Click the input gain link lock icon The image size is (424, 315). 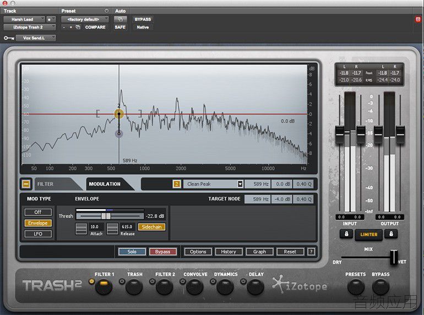346,234
